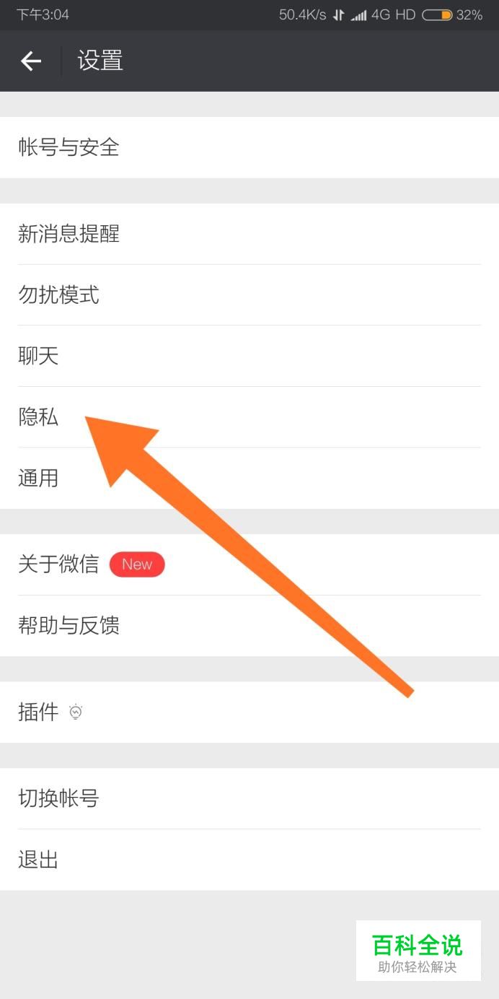Open 新消息提醒 settings
The width and height of the screenshot is (499, 999).
tap(249, 234)
